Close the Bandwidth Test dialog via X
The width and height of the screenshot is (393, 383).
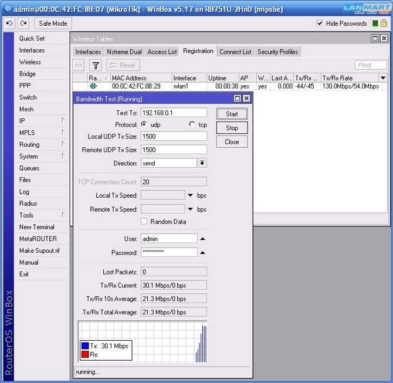[x=246, y=99]
